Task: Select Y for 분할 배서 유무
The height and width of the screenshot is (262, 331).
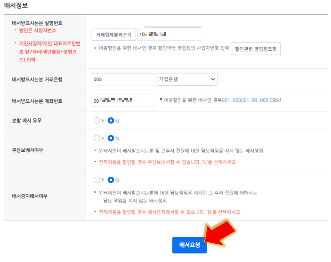Action: pos(97,121)
